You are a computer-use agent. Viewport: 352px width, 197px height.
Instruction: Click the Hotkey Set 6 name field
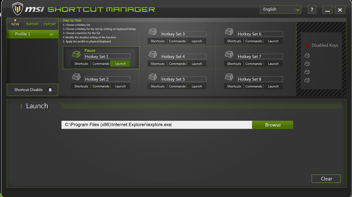pos(260,34)
